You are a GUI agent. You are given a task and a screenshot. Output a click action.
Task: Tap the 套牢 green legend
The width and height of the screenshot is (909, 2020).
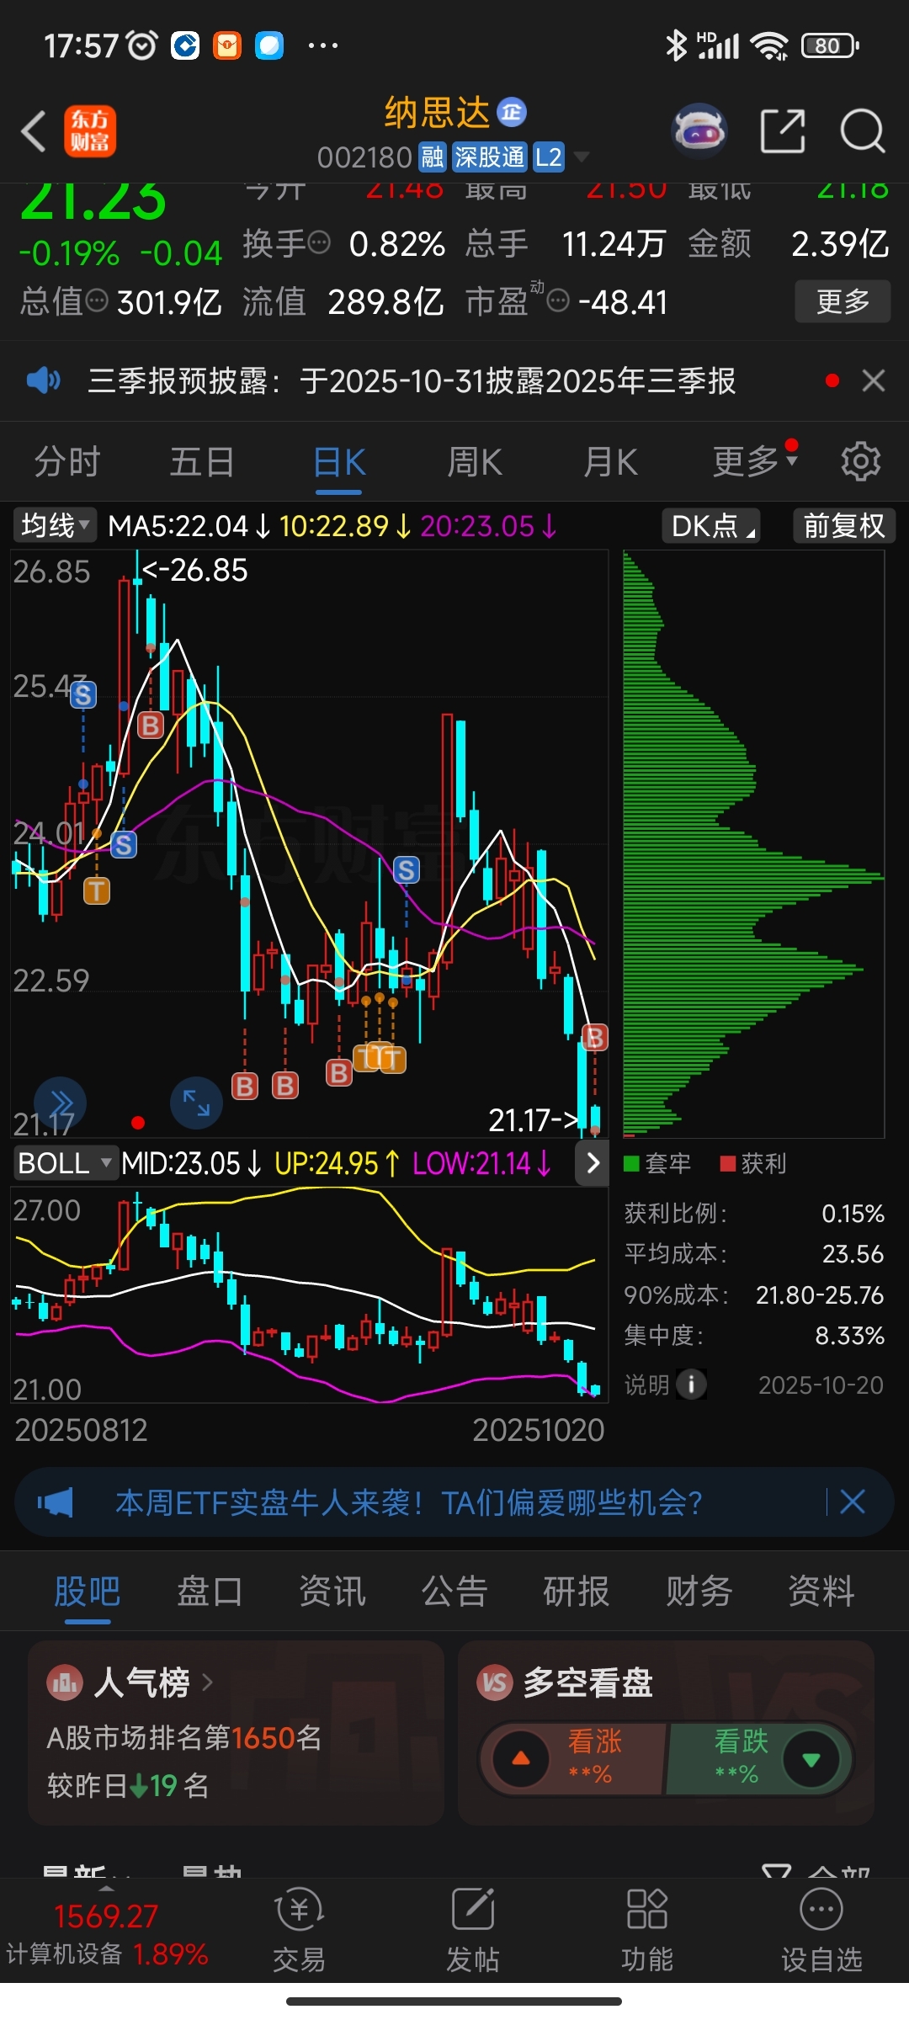click(x=657, y=1163)
